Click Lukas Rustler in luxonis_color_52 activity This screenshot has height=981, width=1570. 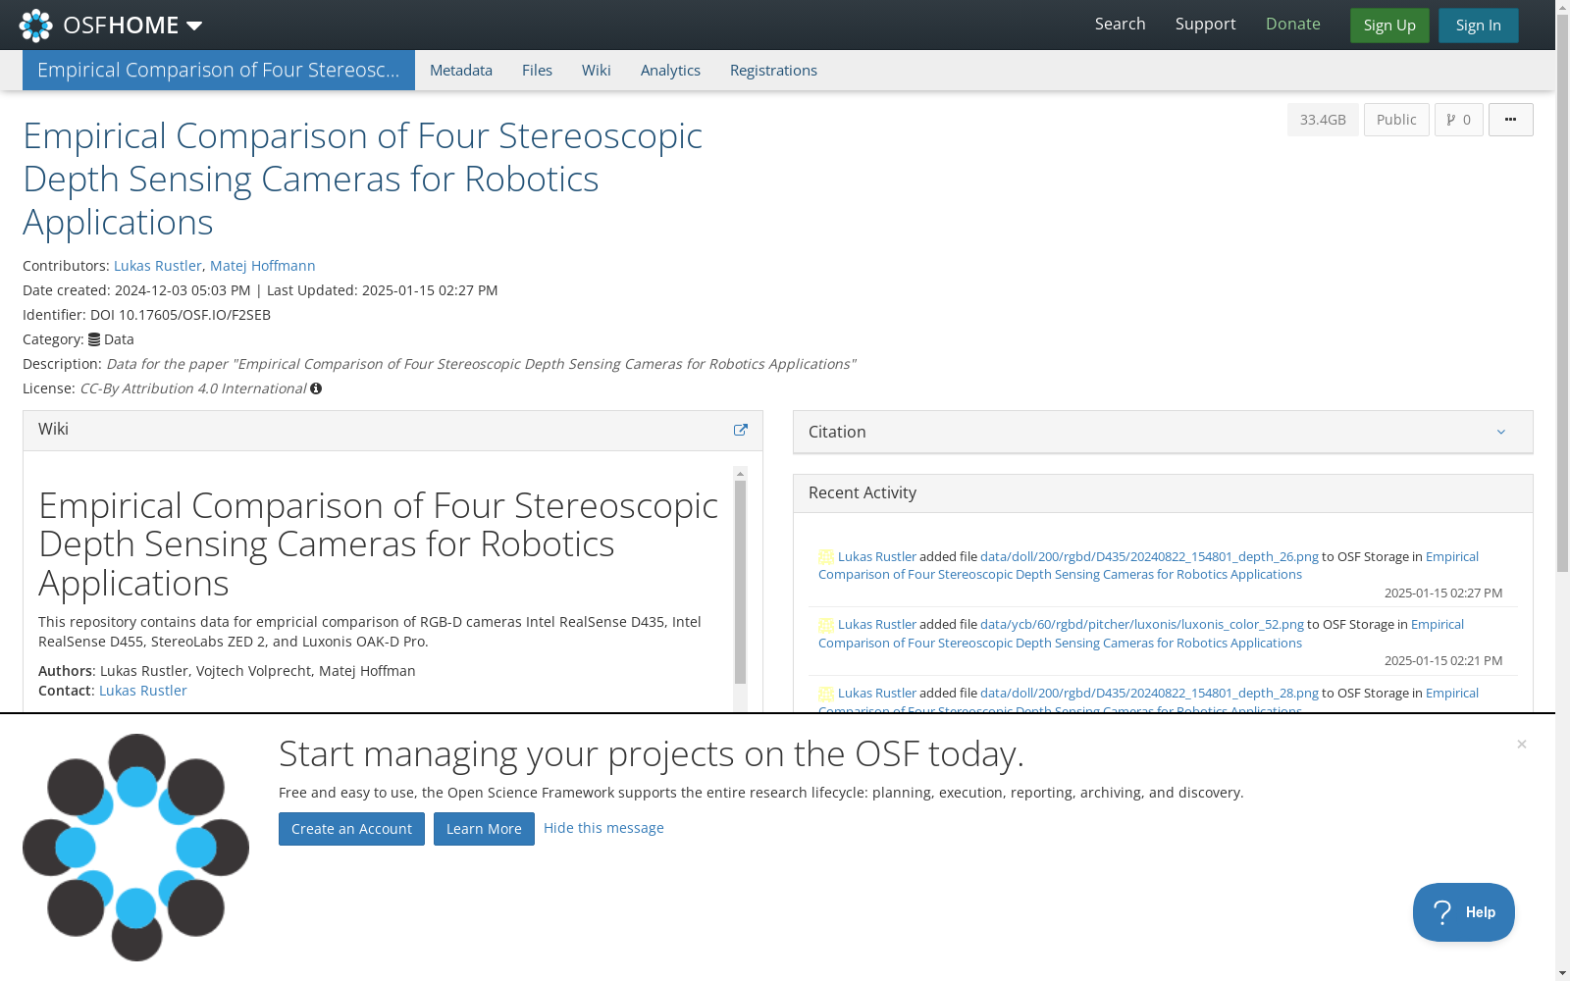click(x=877, y=624)
